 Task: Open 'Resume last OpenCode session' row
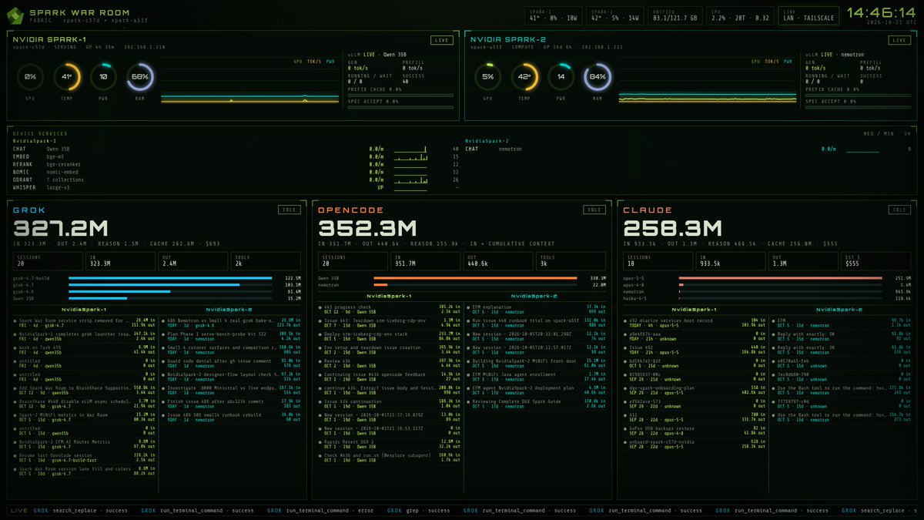pos(83,457)
